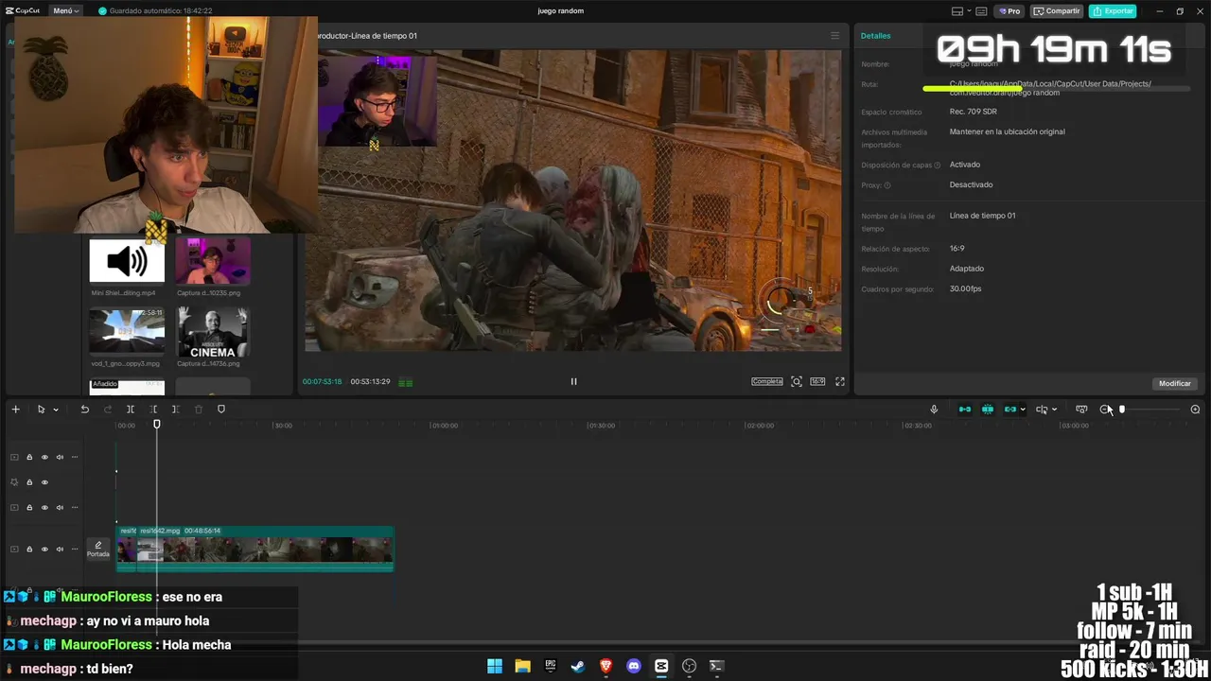This screenshot has height=681, width=1211.
Task: Hide the topmost video track with eye icon
Action: click(x=44, y=457)
